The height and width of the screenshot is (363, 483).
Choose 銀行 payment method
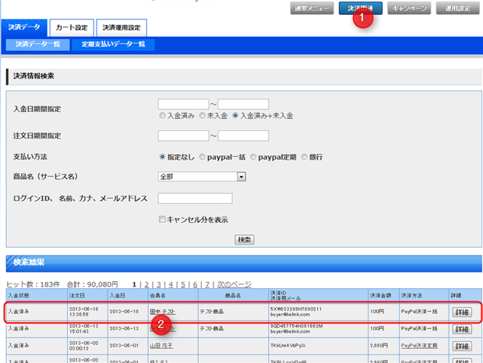coord(304,157)
